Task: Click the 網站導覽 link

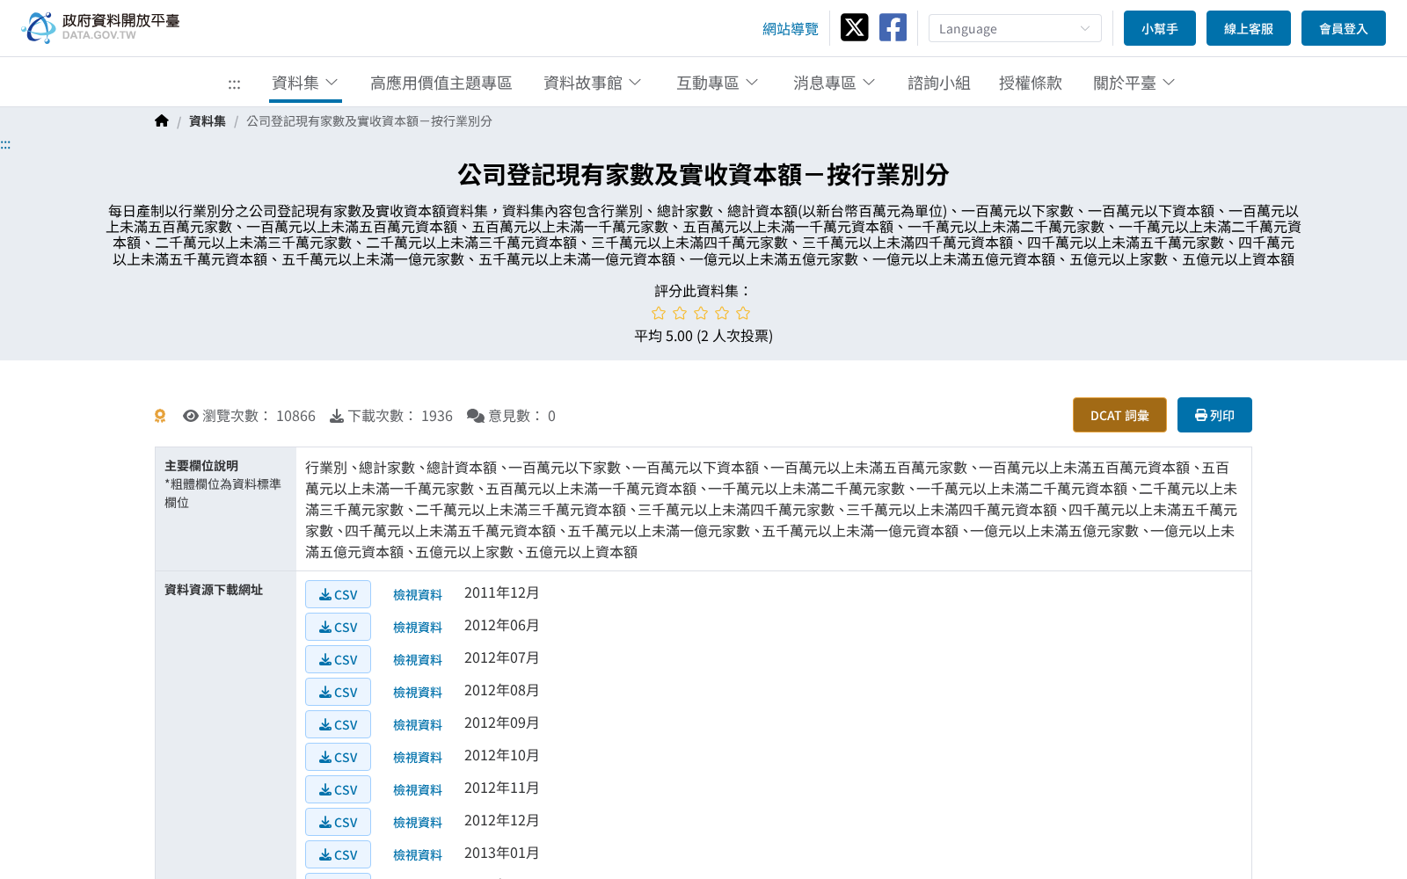Action: coord(791,29)
